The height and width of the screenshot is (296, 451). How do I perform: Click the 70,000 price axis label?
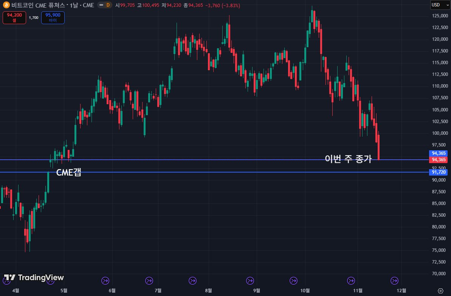pos(440,274)
